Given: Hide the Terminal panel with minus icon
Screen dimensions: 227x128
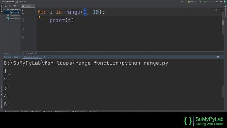Looking at the screenshot, I should coord(222,57).
